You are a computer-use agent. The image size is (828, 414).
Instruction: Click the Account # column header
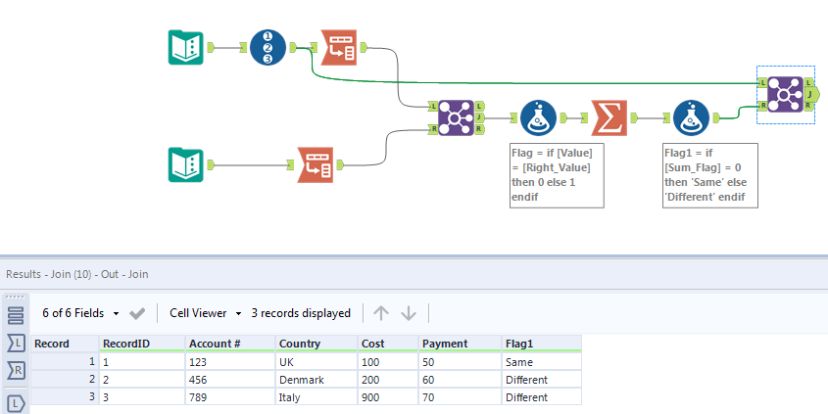[230, 344]
